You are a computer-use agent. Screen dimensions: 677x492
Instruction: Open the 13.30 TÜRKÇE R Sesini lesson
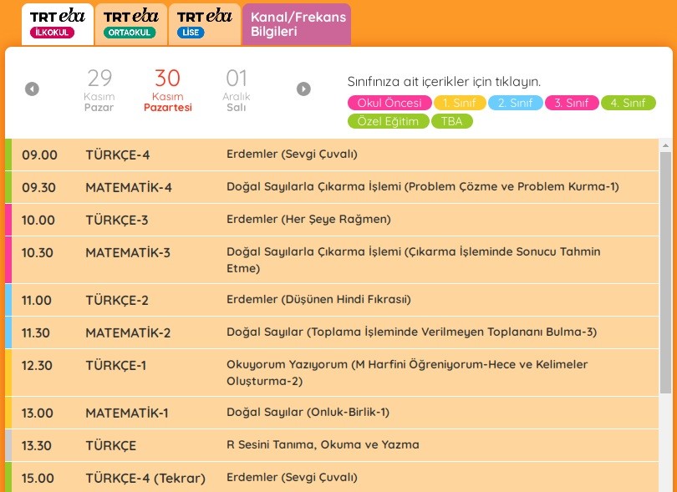coord(334,445)
